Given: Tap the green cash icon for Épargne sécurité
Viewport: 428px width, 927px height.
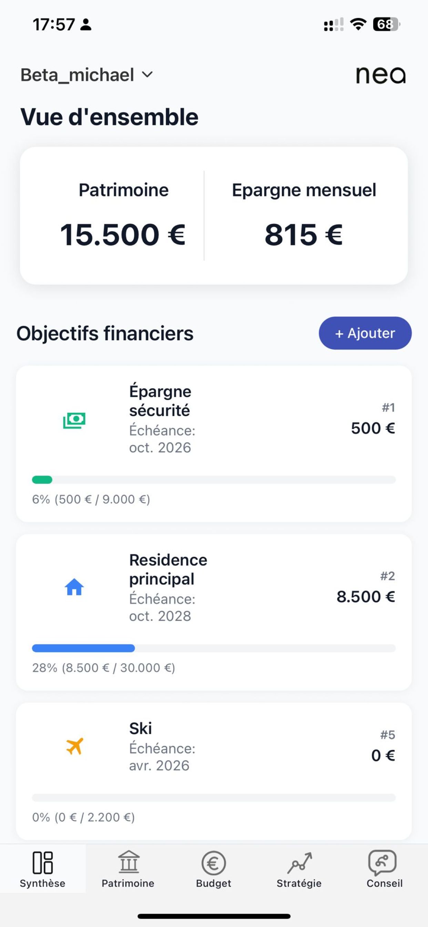Looking at the screenshot, I should [x=74, y=420].
